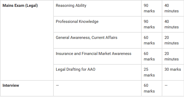This screenshot has height=97, width=184.
Task: Click 20 minutes beside Insurance and Financial
Action: [172, 56]
